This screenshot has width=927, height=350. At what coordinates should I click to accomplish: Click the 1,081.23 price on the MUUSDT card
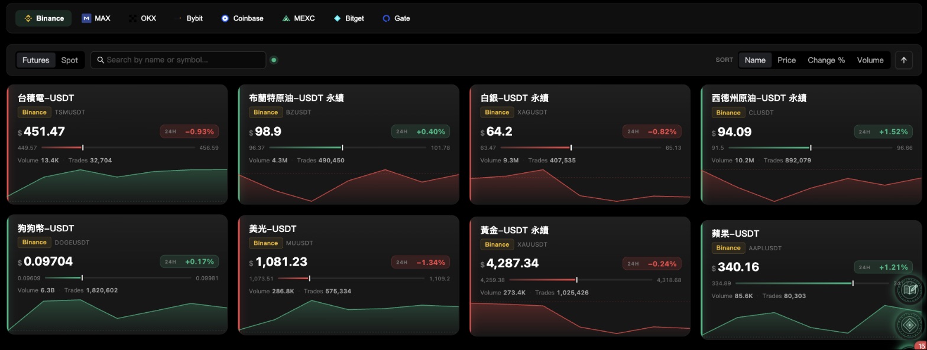[x=281, y=261]
